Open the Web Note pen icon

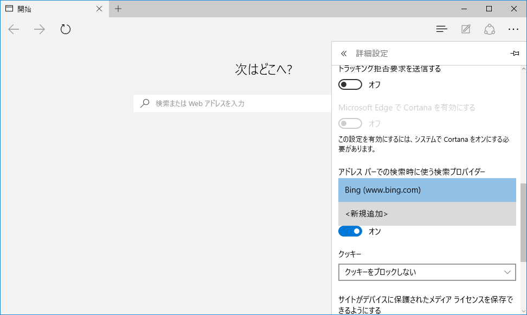click(x=466, y=29)
